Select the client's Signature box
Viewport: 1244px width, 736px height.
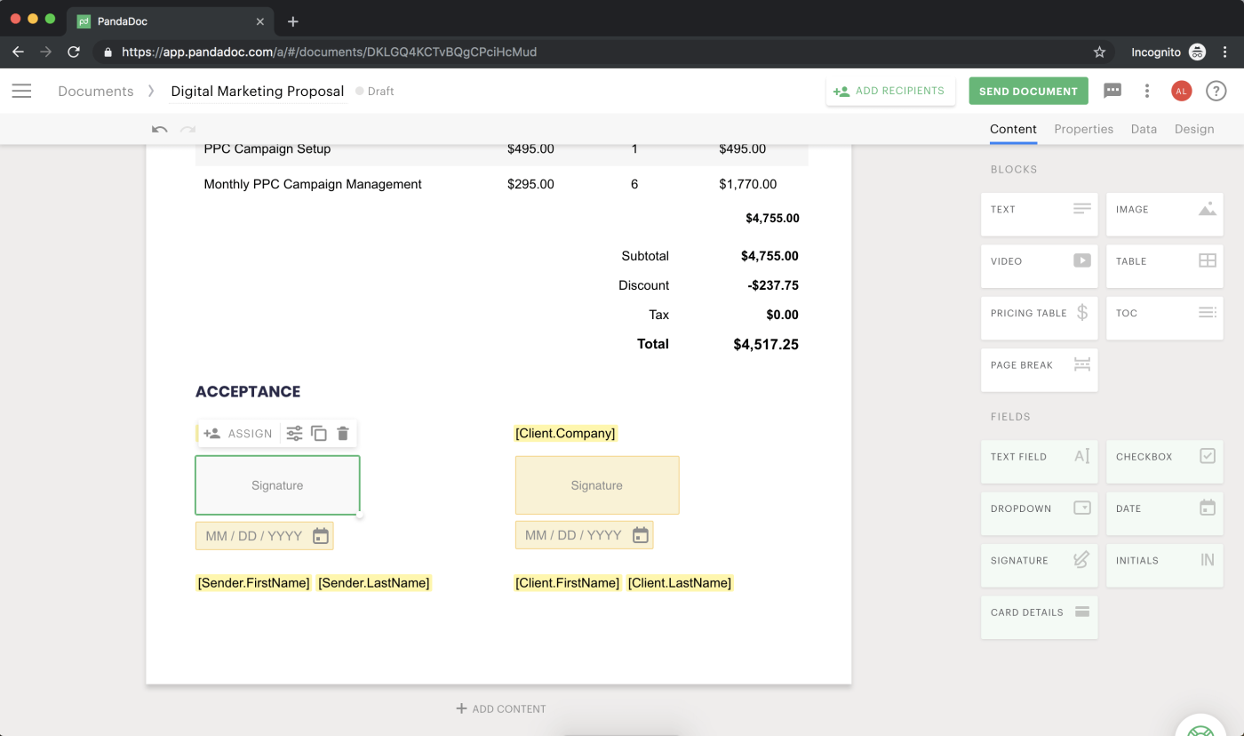click(597, 485)
